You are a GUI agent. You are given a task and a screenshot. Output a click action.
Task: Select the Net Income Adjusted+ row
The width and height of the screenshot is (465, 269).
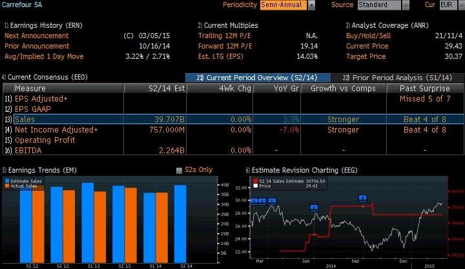click(233, 130)
